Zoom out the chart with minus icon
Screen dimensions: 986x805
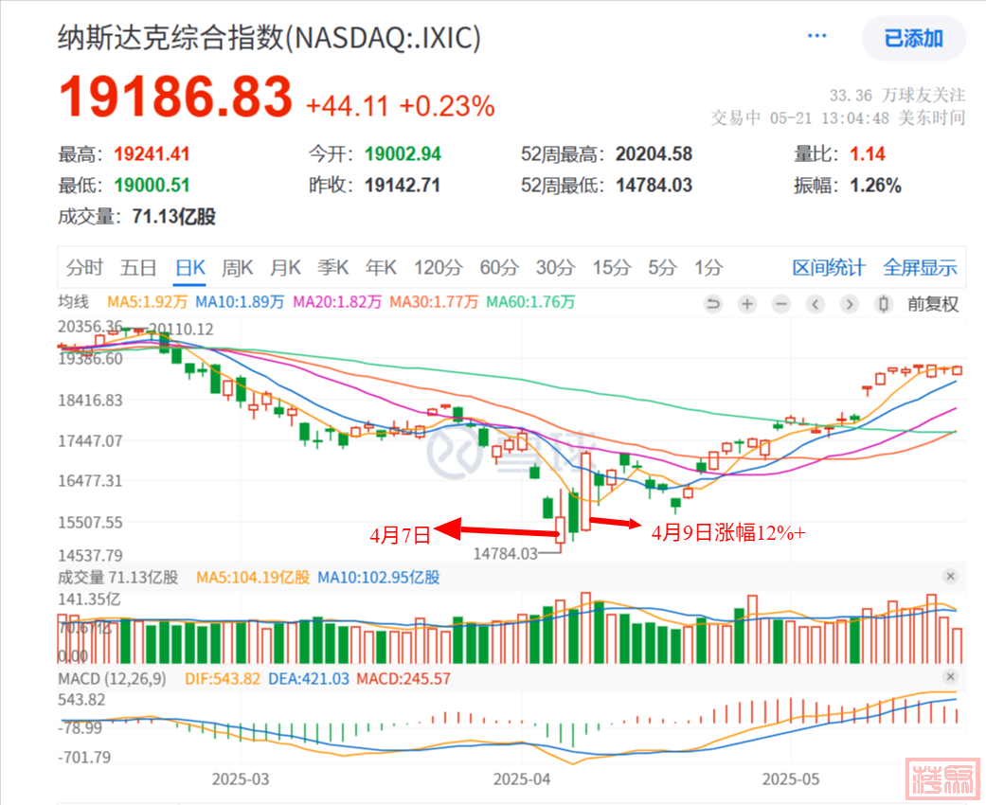tap(781, 304)
